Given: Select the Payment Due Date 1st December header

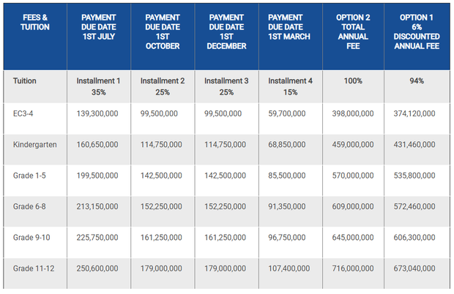Looking at the screenshot, I should [226, 31].
